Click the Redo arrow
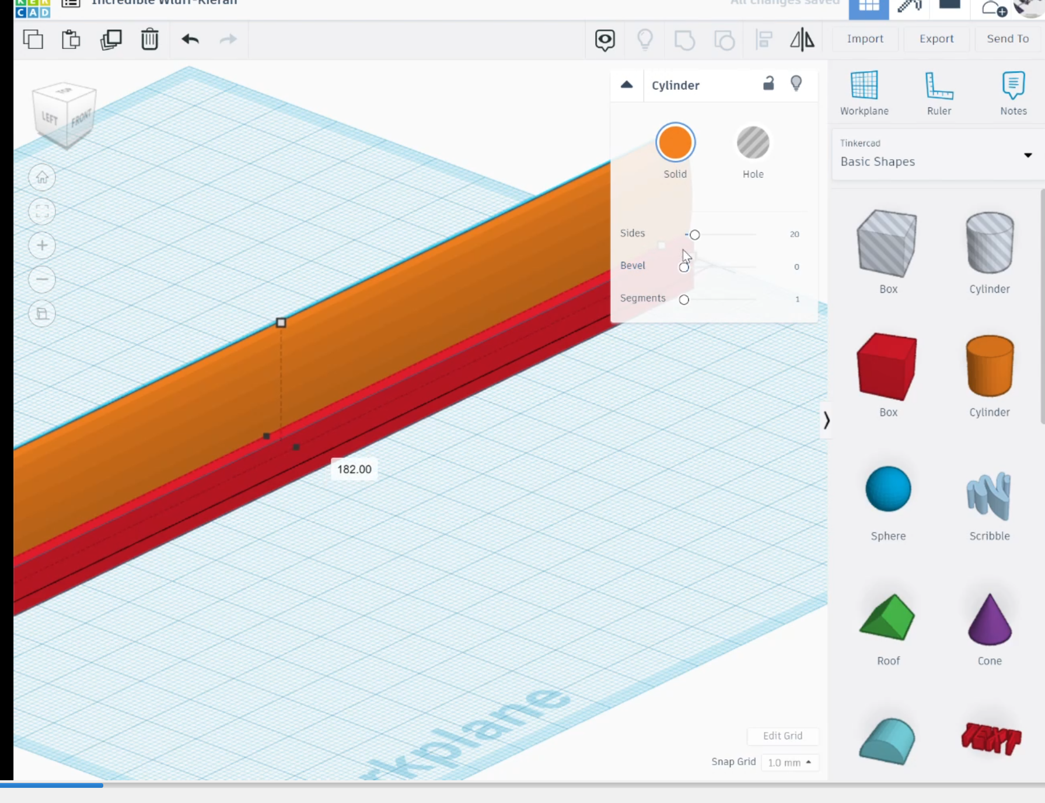The width and height of the screenshot is (1045, 803). (228, 39)
